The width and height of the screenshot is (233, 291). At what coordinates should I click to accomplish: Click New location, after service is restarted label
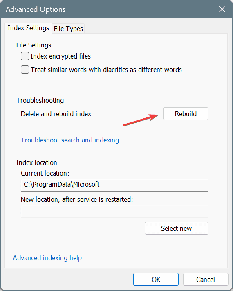tap(77, 199)
